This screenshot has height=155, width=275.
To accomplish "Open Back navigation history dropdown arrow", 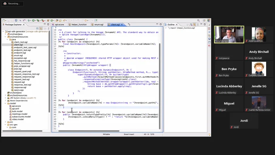I will pyautogui.click(x=88, y=21).
